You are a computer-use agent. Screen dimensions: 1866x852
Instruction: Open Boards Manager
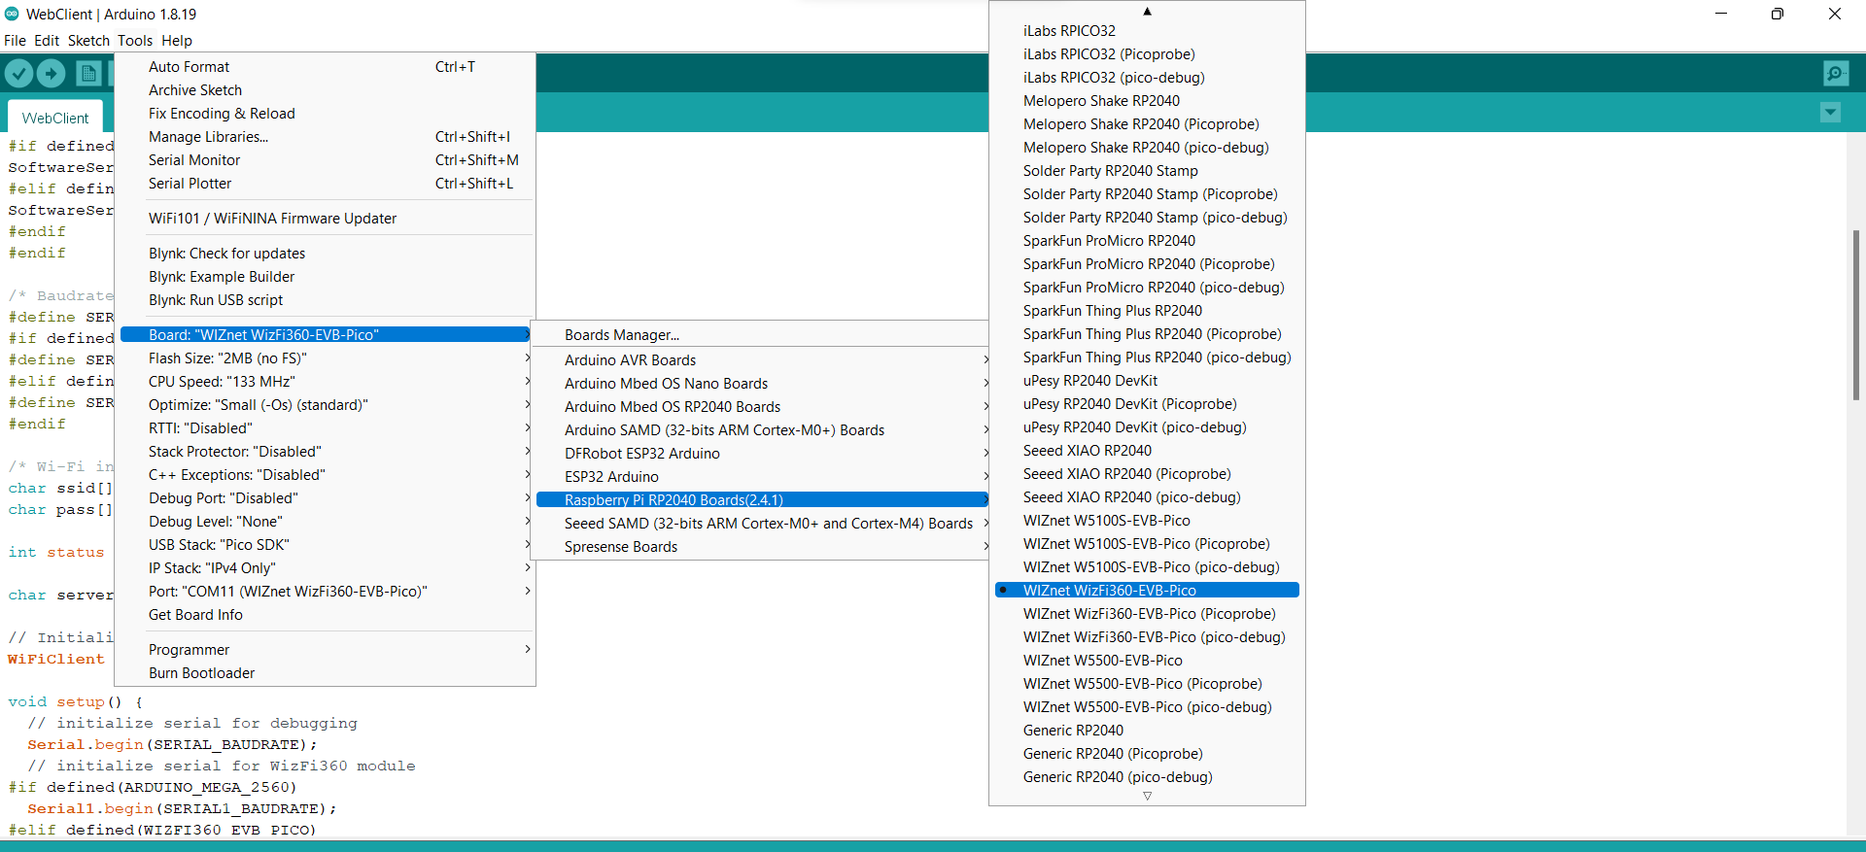[622, 335]
